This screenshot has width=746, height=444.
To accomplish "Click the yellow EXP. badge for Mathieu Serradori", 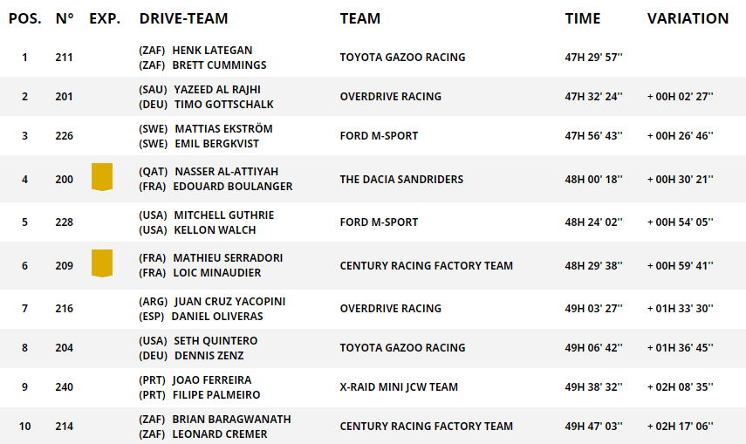I will coord(102,263).
